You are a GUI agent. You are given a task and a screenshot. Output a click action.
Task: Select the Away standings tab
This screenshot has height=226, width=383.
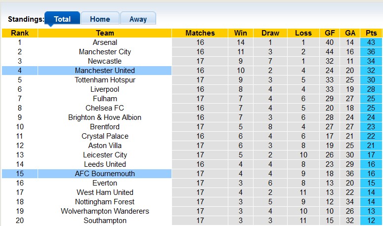pos(138,19)
